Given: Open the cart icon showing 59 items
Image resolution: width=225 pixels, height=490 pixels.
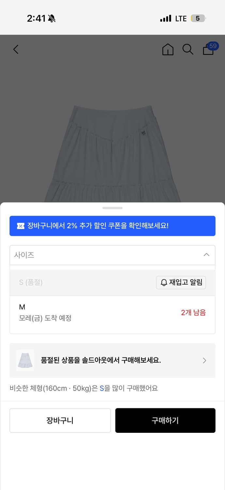Looking at the screenshot, I should (208, 51).
